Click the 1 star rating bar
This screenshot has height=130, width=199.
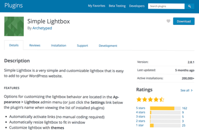click(x=165, y=125)
